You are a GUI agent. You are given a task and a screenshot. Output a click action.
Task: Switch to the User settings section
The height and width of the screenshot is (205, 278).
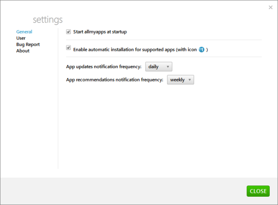tap(21, 38)
